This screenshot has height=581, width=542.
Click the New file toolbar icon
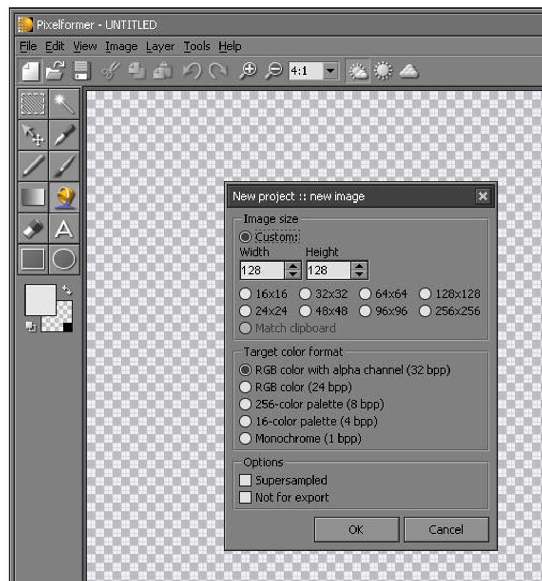point(31,71)
